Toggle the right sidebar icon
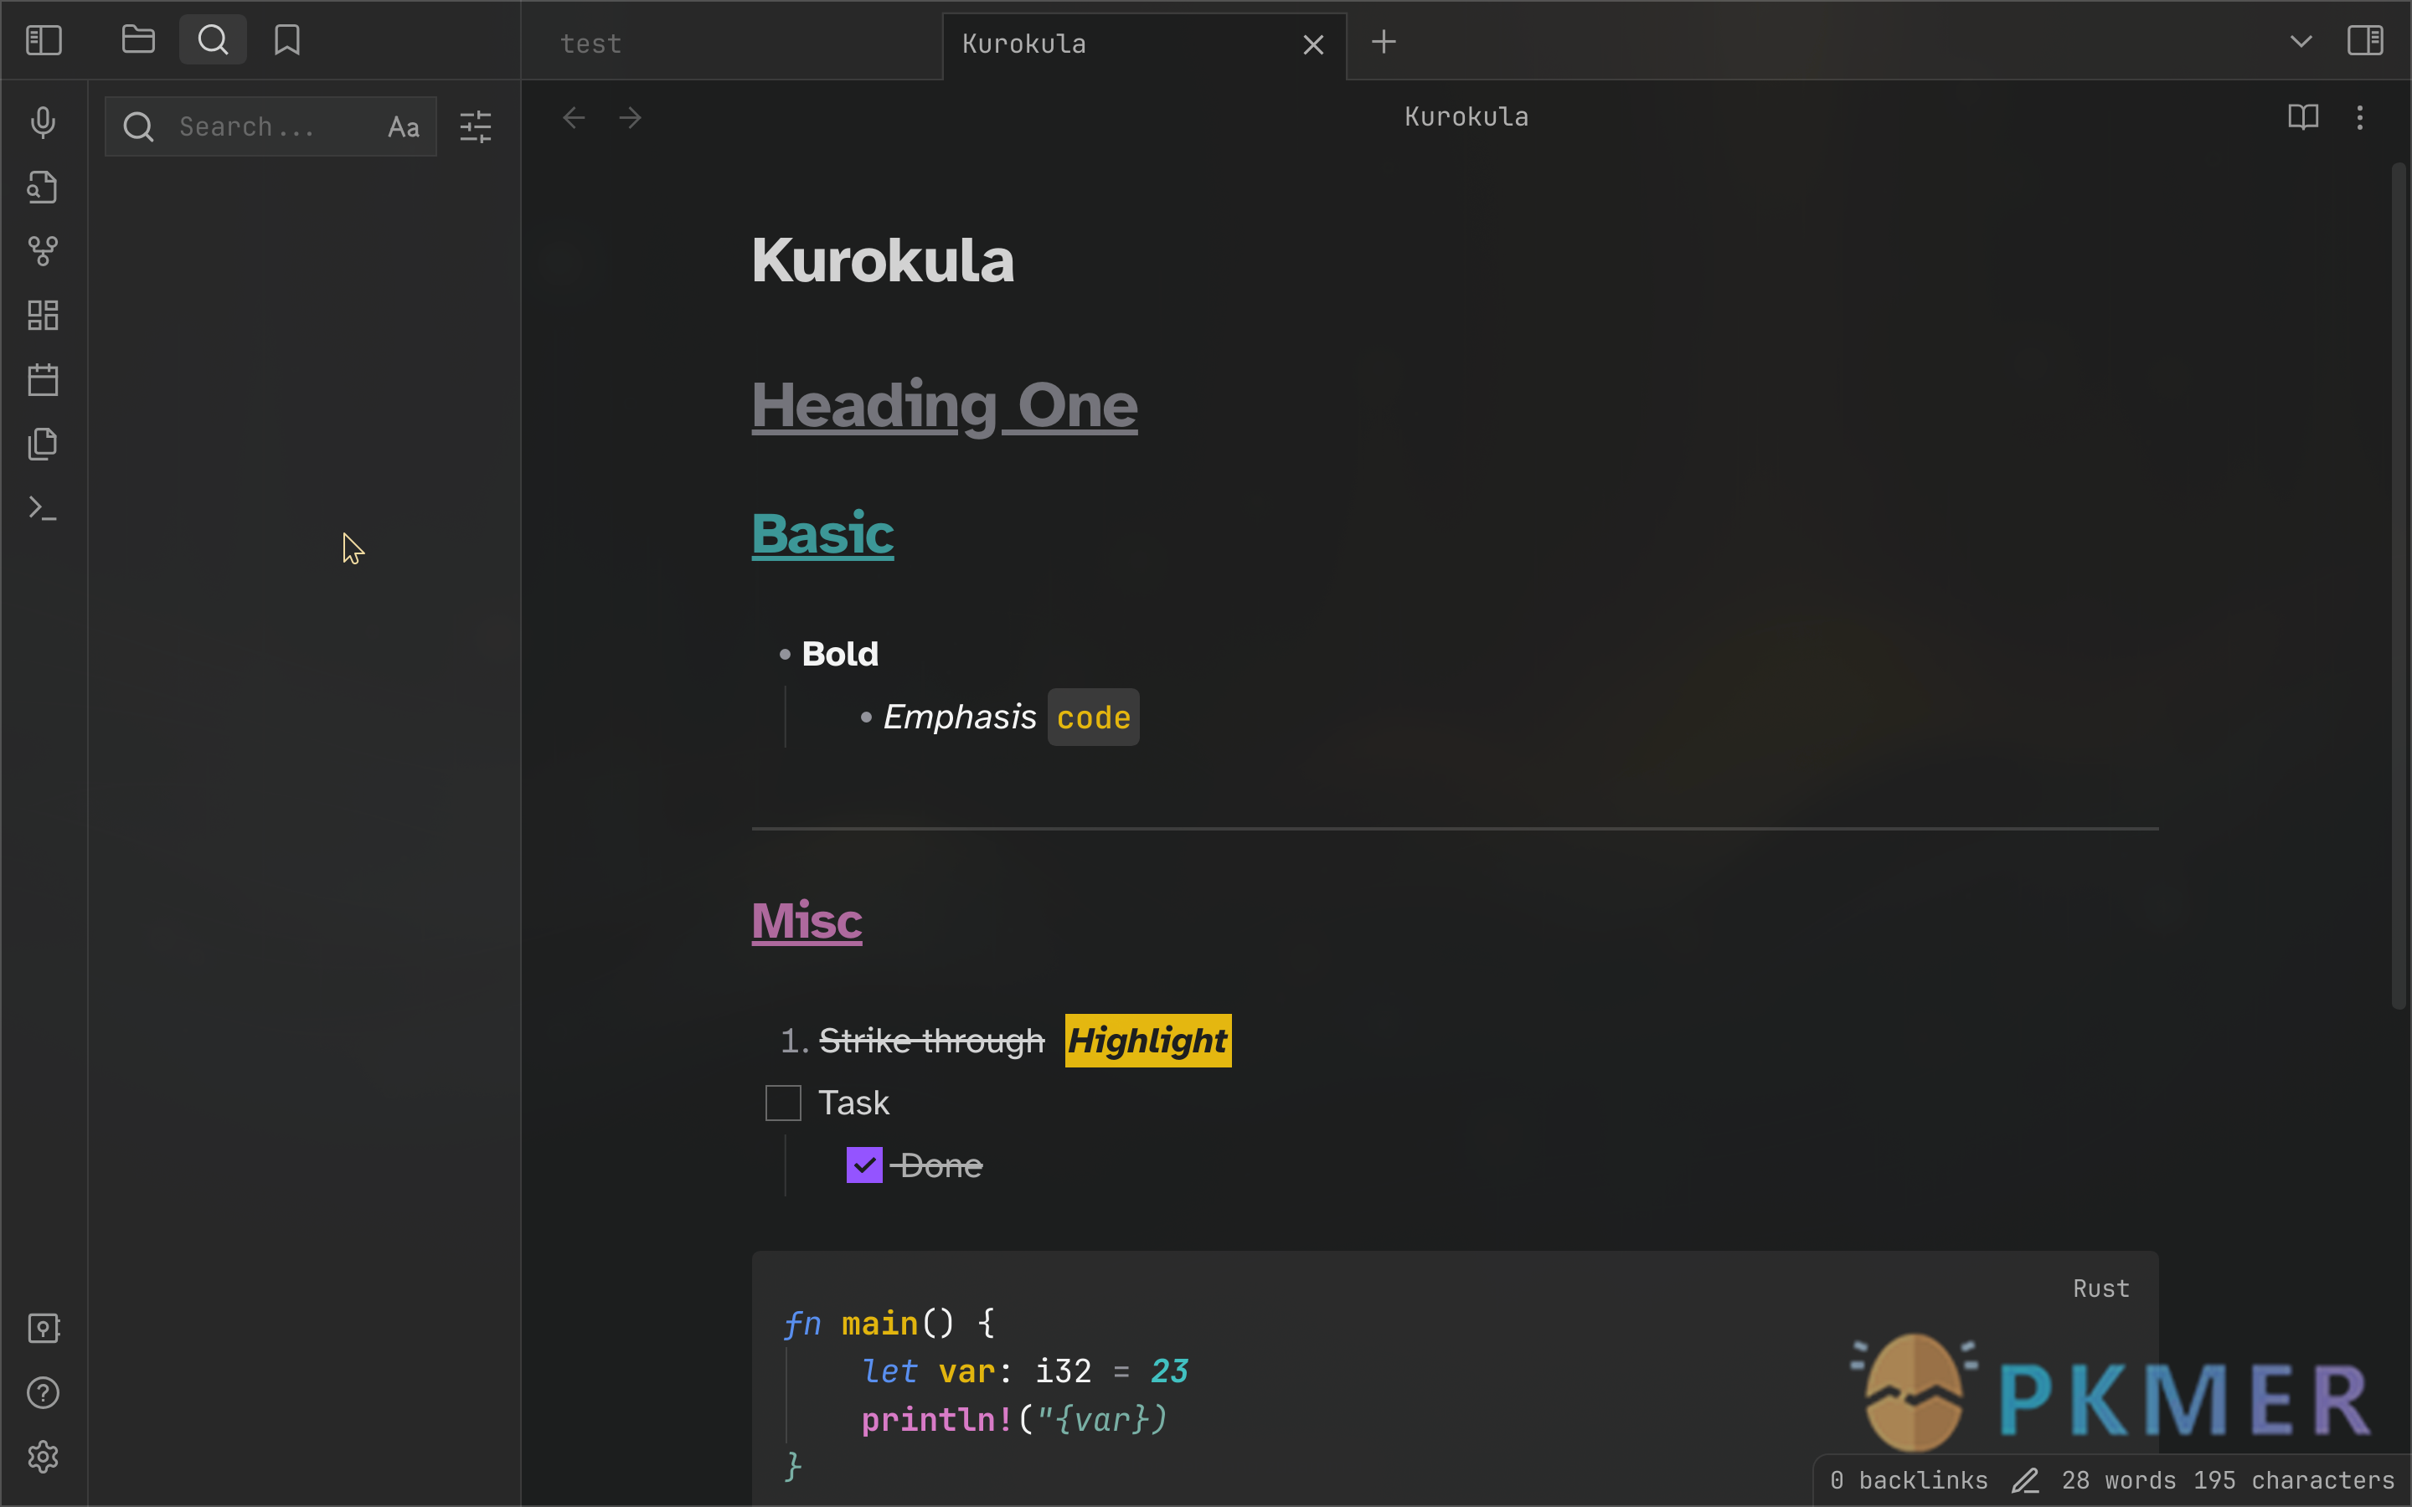 coord(2365,41)
